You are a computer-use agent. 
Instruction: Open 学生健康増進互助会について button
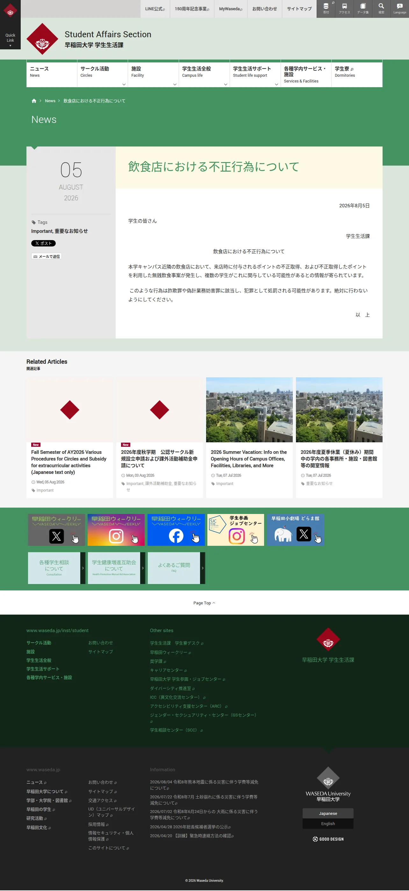tap(116, 568)
